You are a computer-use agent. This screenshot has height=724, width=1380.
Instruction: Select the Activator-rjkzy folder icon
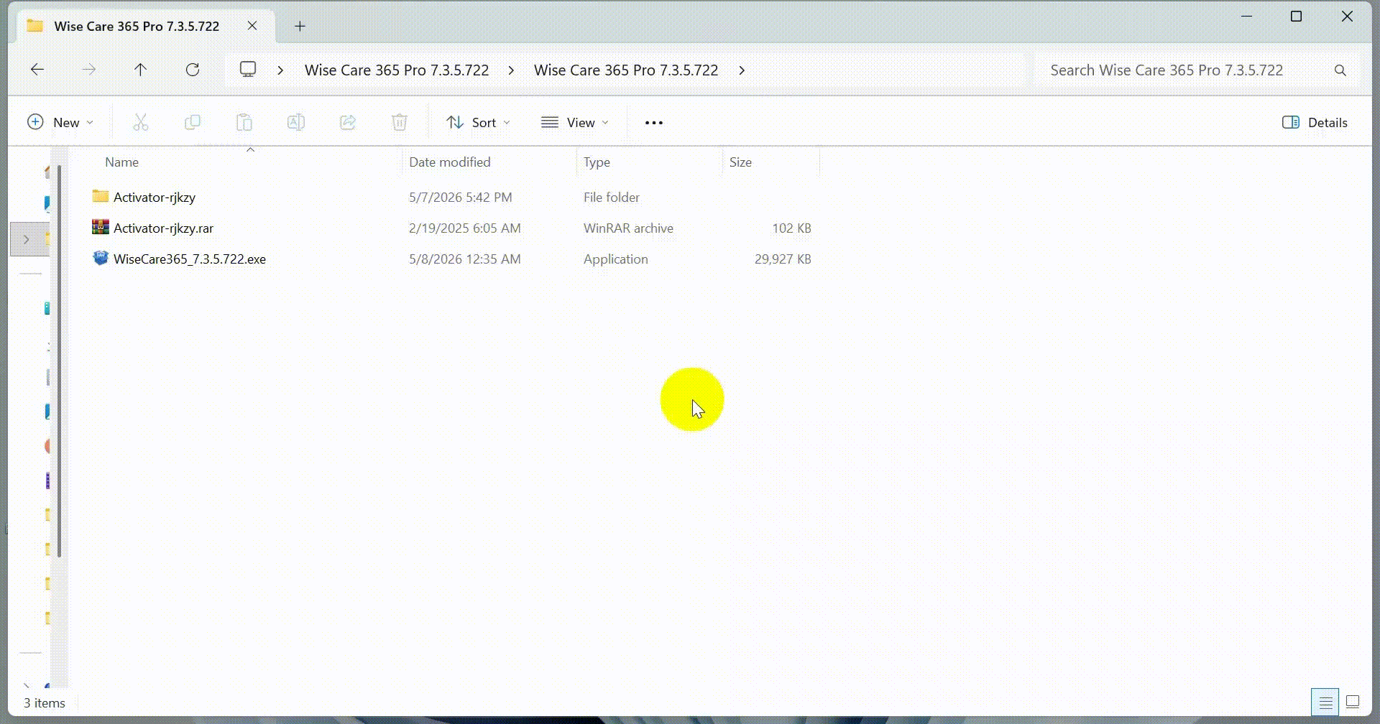101,196
